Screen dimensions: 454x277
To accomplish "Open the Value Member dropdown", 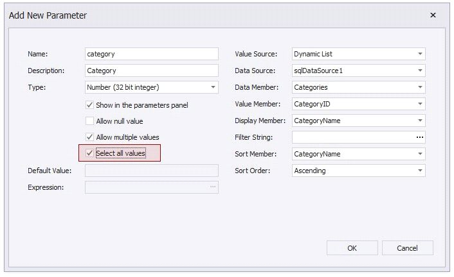I will click(419, 104).
